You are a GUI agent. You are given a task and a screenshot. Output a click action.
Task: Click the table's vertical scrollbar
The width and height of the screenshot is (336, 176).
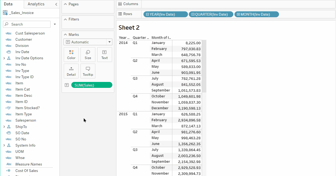[204, 66]
